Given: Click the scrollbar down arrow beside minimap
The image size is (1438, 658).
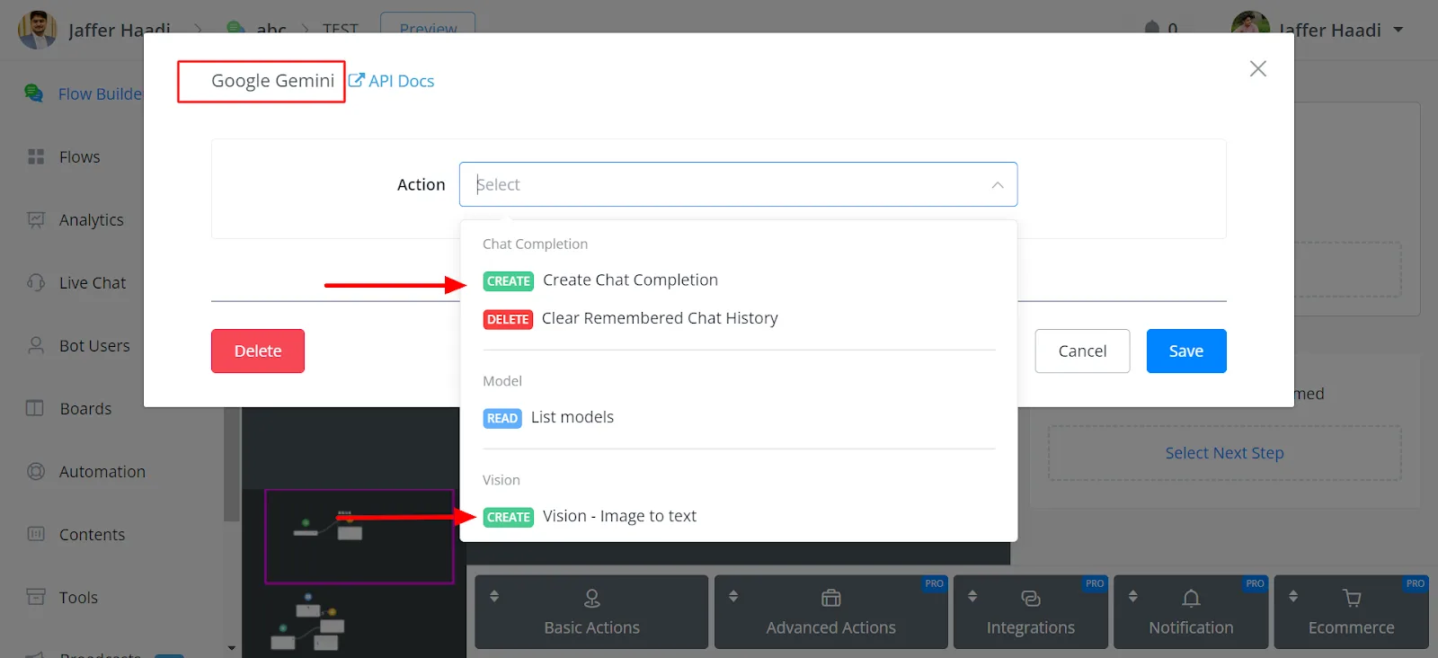Looking at the screenshot, I should (x=231, y=647).
